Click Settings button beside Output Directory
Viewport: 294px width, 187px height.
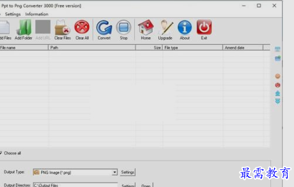128,185
